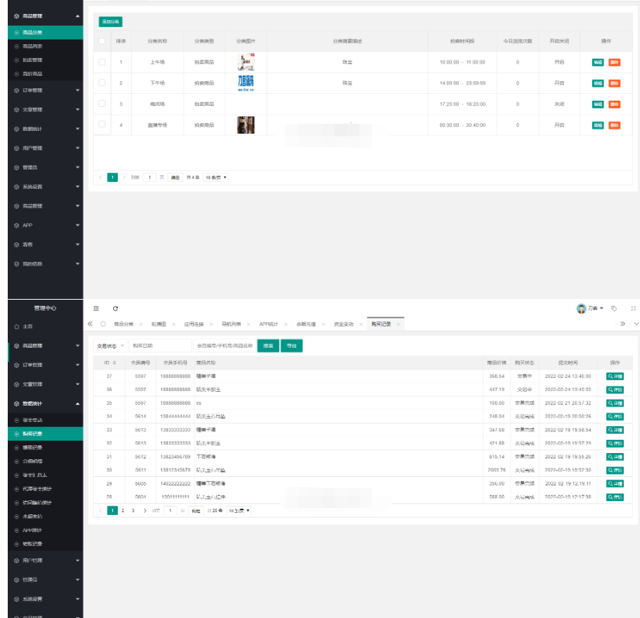Click the tag icon beside the user avatar
640x618 pixels.
click(x=614, y=308)
